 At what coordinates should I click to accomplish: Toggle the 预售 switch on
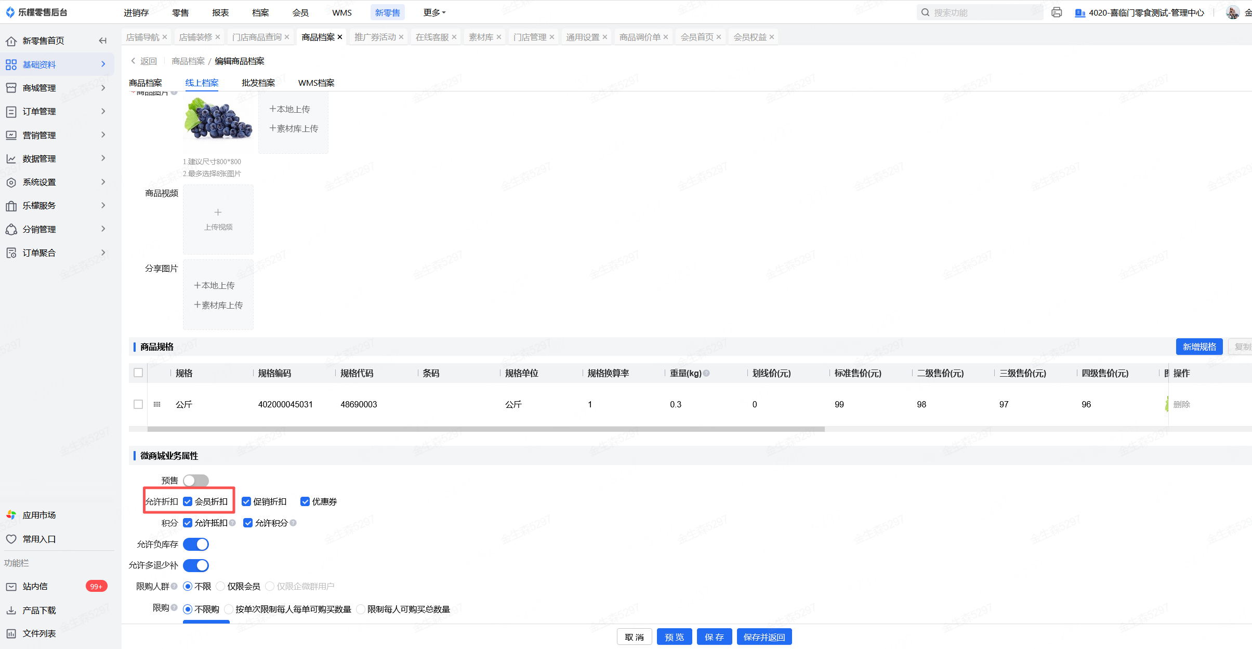[x=196, y=481]
